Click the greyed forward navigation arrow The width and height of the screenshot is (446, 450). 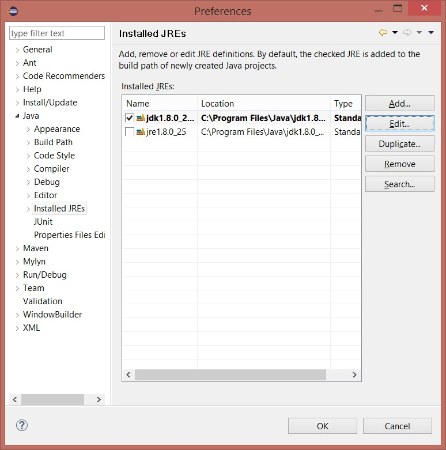(407, 32)
